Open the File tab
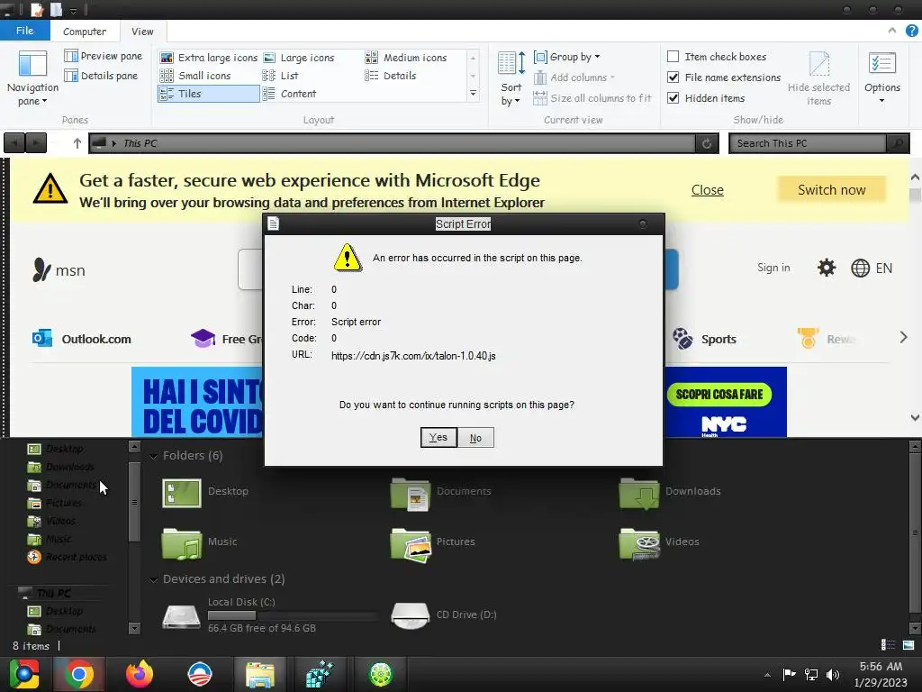The height and width of the screenshot is (692, 922). tap(24, 31)
